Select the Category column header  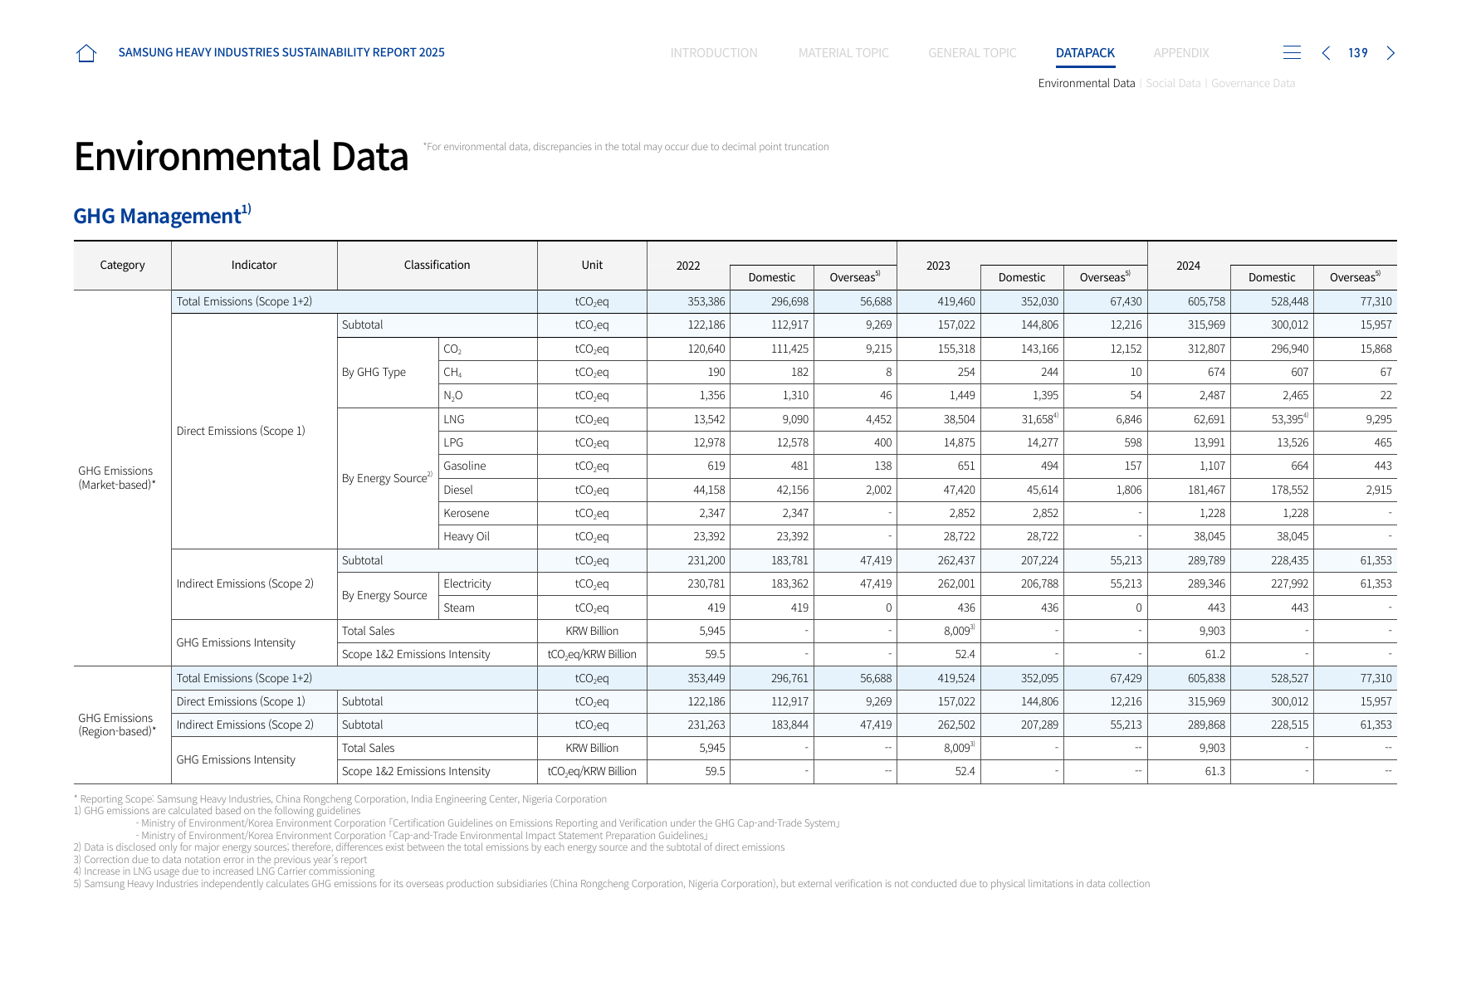tap(122, 265)
